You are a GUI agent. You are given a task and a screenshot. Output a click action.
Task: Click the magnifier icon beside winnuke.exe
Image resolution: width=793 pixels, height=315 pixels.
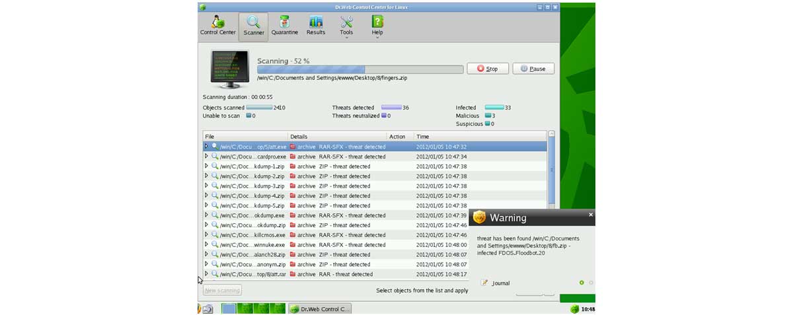215,244
